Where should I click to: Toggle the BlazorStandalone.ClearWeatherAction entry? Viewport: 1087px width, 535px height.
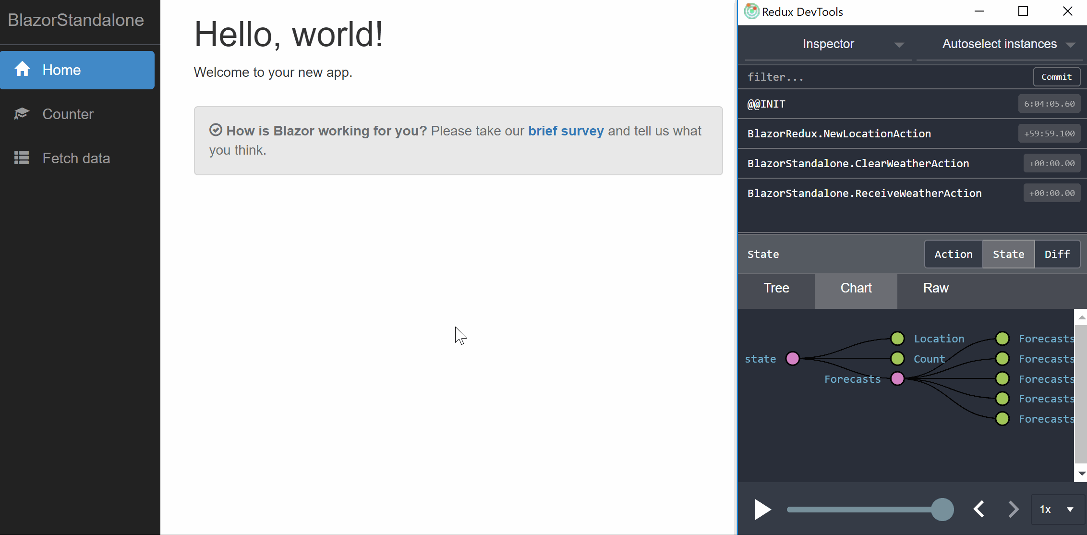pyautogui.click(x=858, y=163)
